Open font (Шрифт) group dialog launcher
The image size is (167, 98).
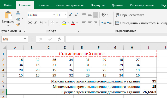tap(78, 31)
